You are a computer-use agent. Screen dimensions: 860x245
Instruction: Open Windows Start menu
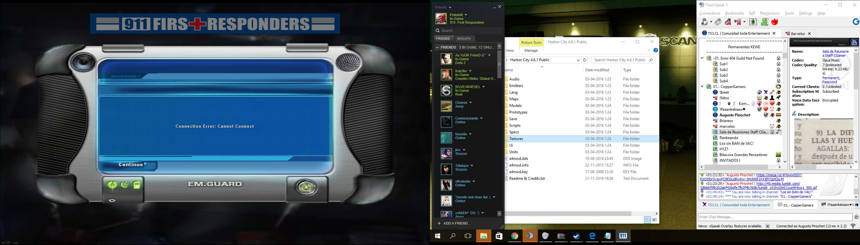pyautogui.click(x=437, y=236)
